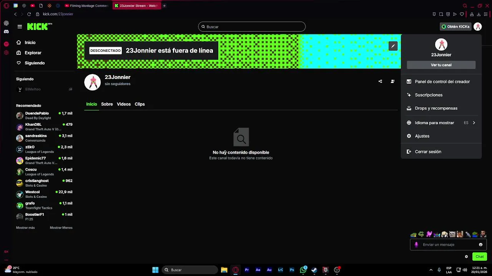Viewport: 492px width, 276px height.
Task: Switch to the Filming Montage Comment tab
Action: click(x=86, y=6)
